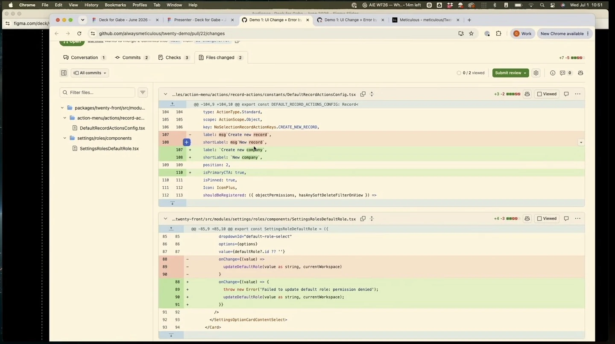Open Copilot icon for SettingsRolesDefaultRole.tsx

(x=527, y=219)
